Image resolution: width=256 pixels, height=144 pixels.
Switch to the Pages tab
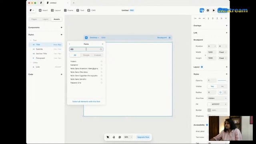point(34,19)
